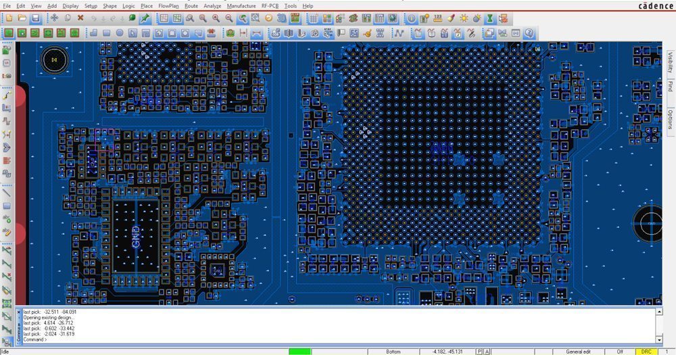Create a new design file
This screenshot has height=355, width=676.
coord(9,18)
